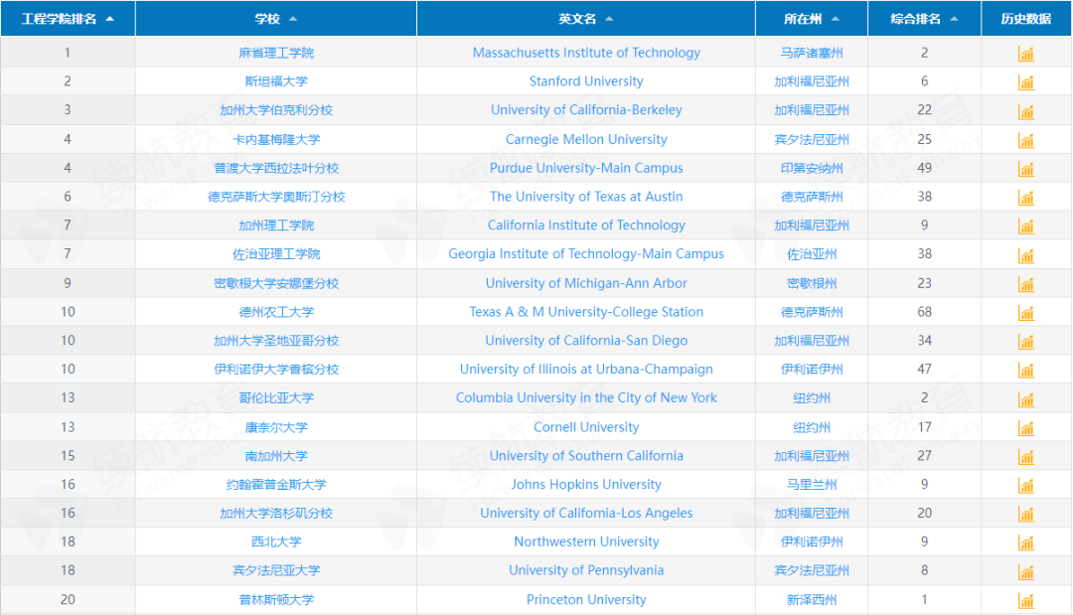Open 斯坦福大学 school link
The image size is (1073, 615).
coord(276,81)
